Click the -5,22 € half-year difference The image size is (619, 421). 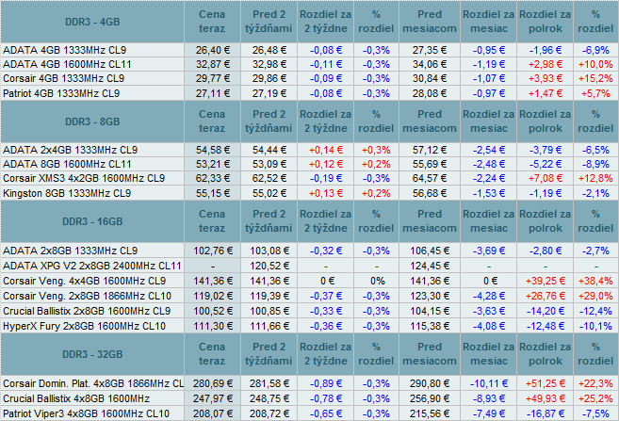(546, 164)
